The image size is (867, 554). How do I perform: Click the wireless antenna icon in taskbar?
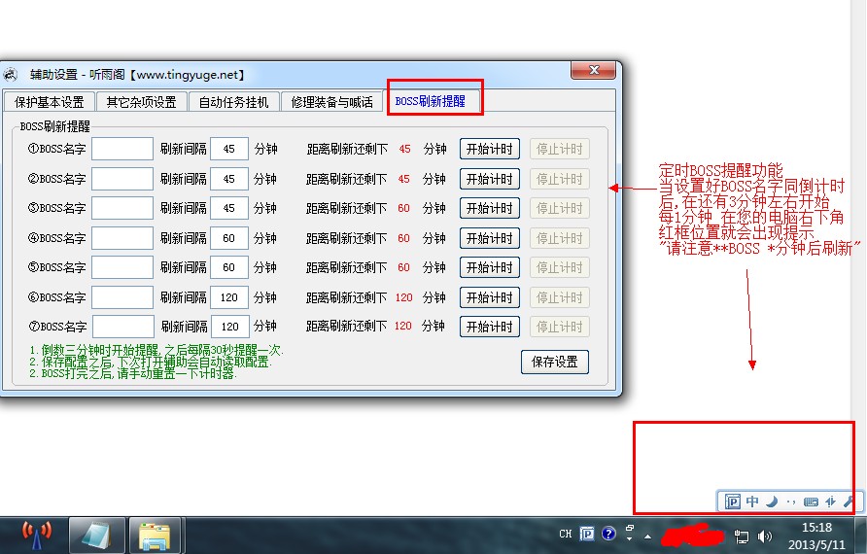37,536
